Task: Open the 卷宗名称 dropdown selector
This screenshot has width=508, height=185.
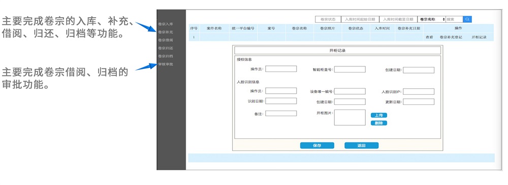Action: click(431, 19)
